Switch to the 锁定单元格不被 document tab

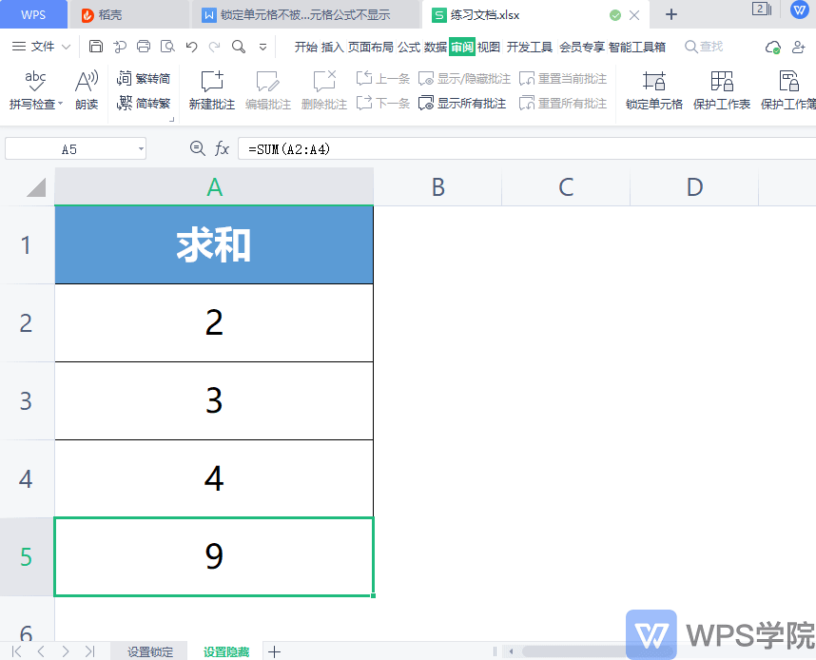point(305,15)
